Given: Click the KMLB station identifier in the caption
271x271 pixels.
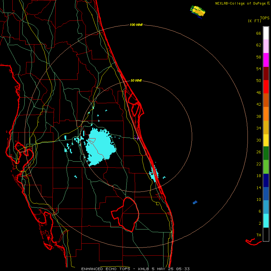Looking at the screenshot, I should [x=144, y=269].
